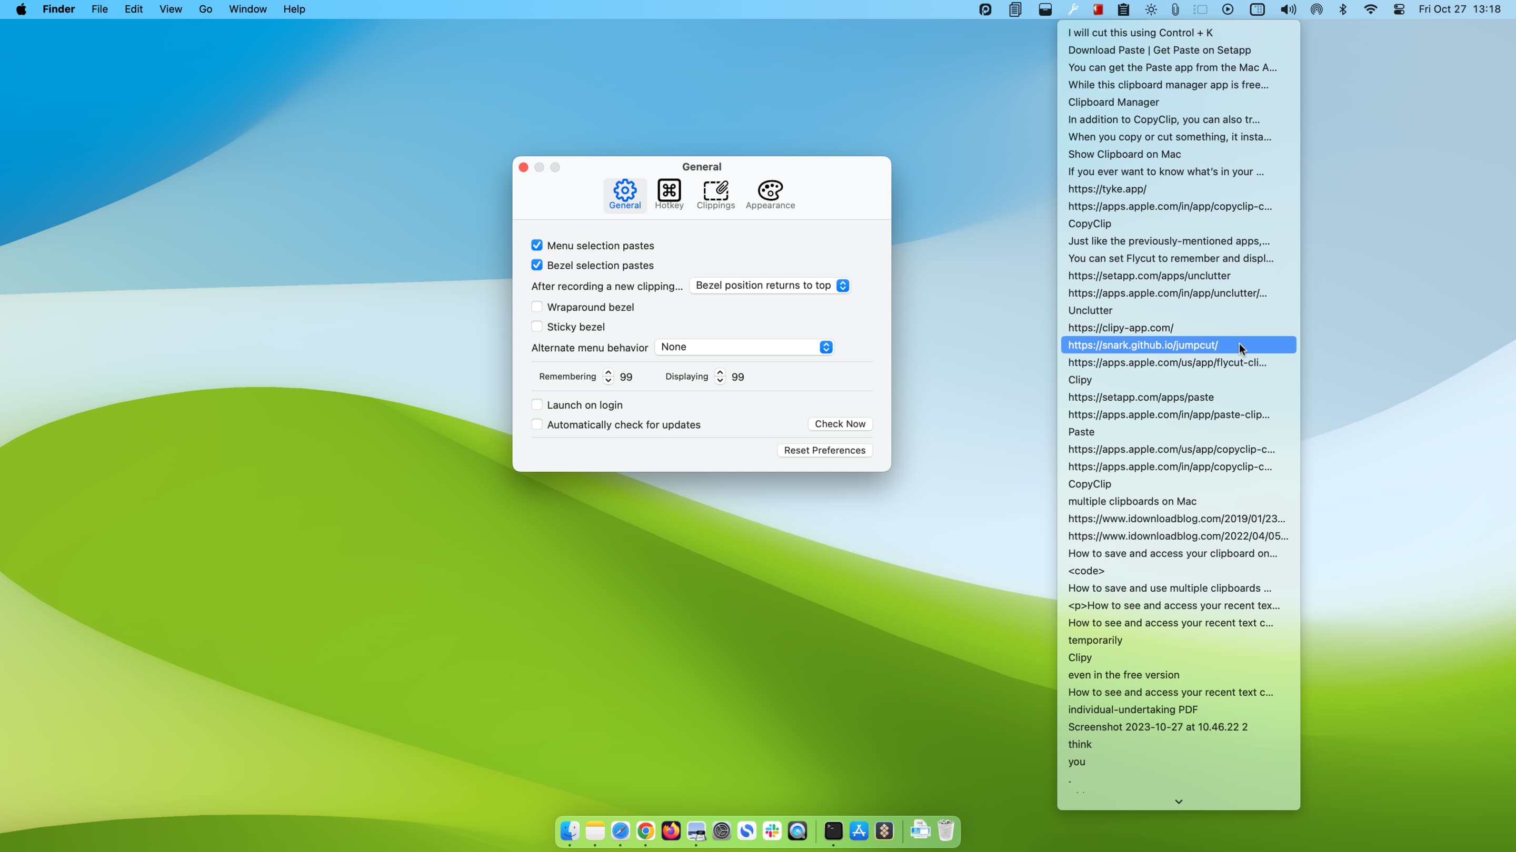Enable Sticky bezel
Image resolution: width=1516 pixels, height=852 pixels.
(537, 326)
